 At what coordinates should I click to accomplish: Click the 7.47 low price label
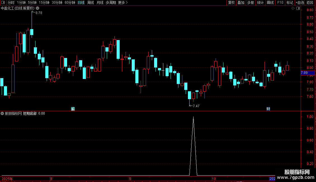click(x=196, y=106)
